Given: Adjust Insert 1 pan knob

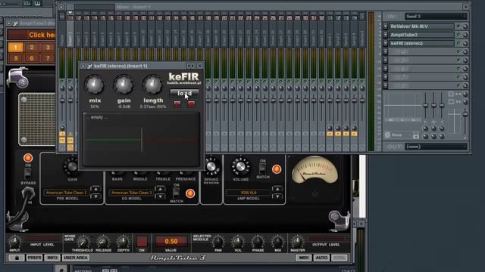Looking at the screenshot, I should [70, 88].
